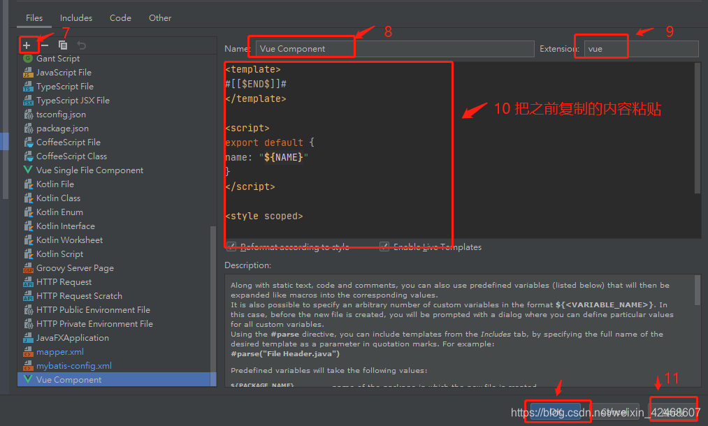The width and height of the screenshot is (708, 426).
Task: Enable the Reformat according to style checkbox
Action: [x=231, y=247]
